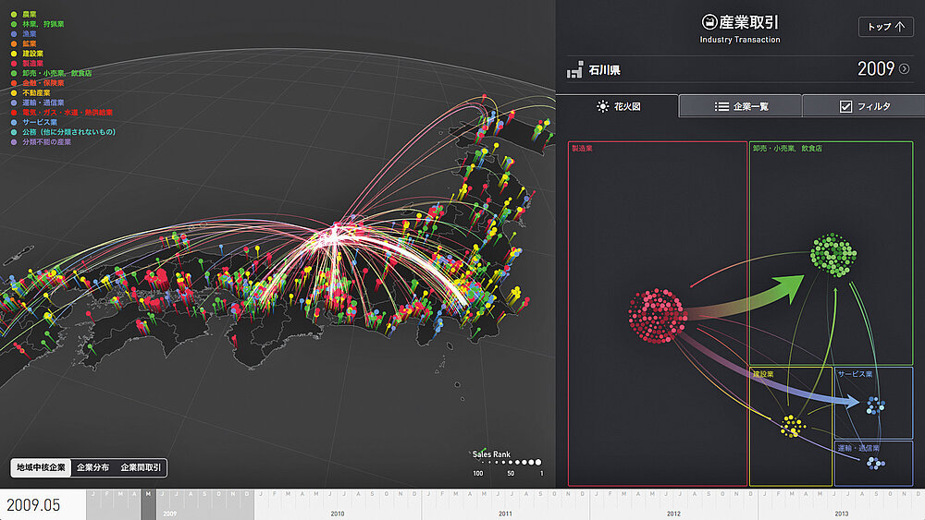Click the yellow 建設業 cluster in chart
The image size is (925, 520).
(791, 425)
